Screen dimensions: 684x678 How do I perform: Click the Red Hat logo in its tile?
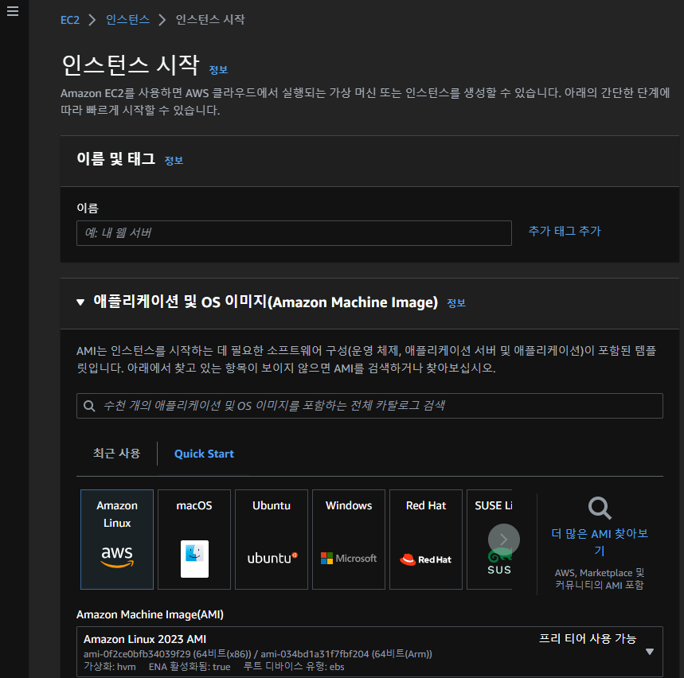click(x=425, y=559)
